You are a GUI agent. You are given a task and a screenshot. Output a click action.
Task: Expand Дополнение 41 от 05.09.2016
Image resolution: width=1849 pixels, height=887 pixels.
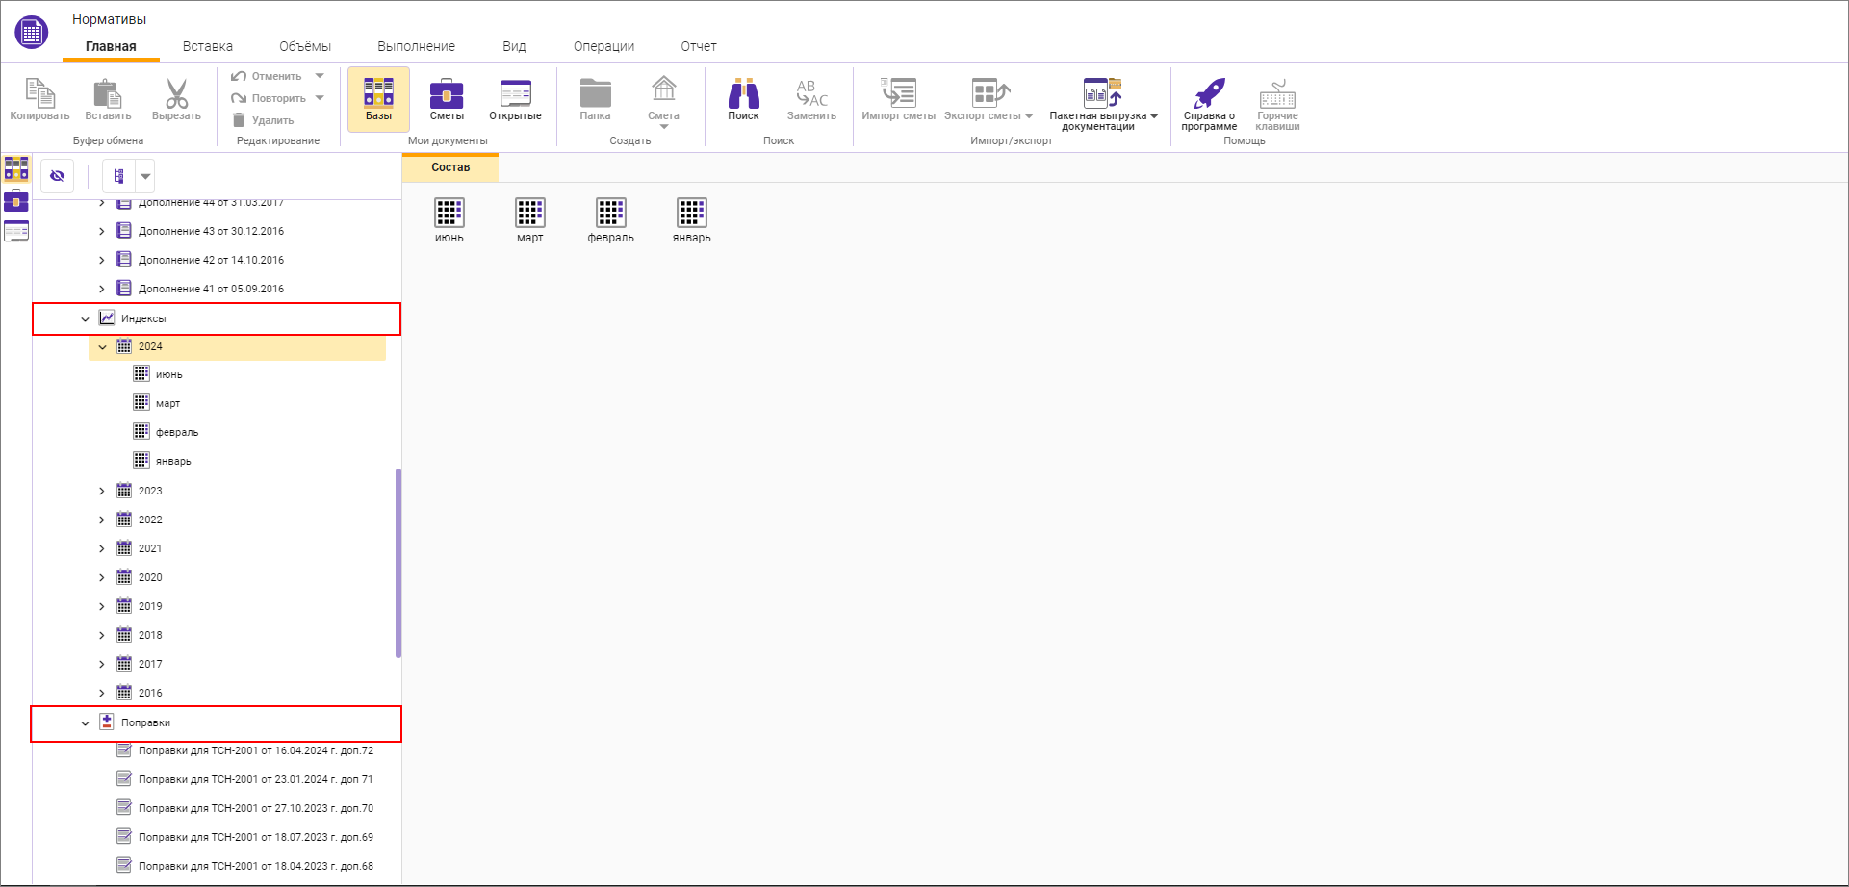tap(102, 290)
